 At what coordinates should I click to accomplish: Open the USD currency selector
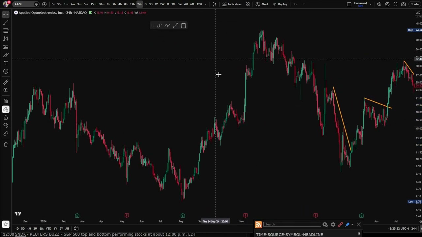[x=418, y=13]
